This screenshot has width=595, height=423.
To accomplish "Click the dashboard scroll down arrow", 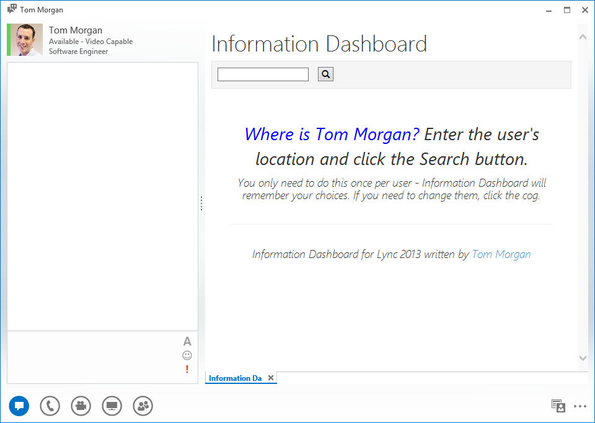I will (583, 358).
